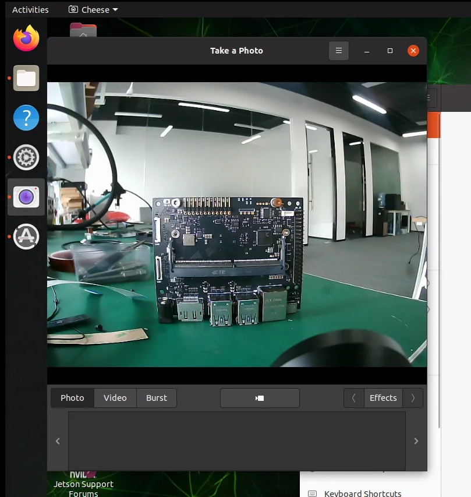This screenshot has width=471, height=497.
Task: Switch to Video mode
Action: tap(115, 398)
